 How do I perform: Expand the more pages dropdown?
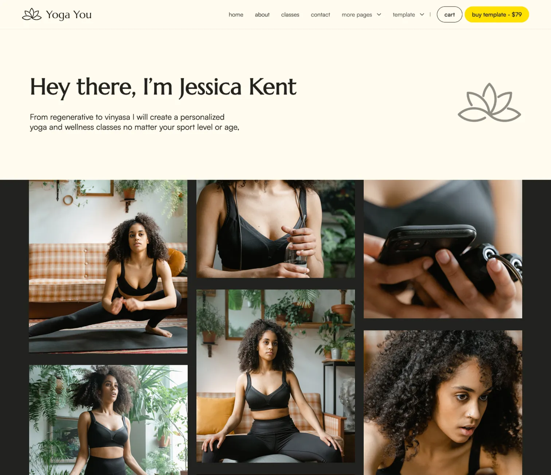361,15
